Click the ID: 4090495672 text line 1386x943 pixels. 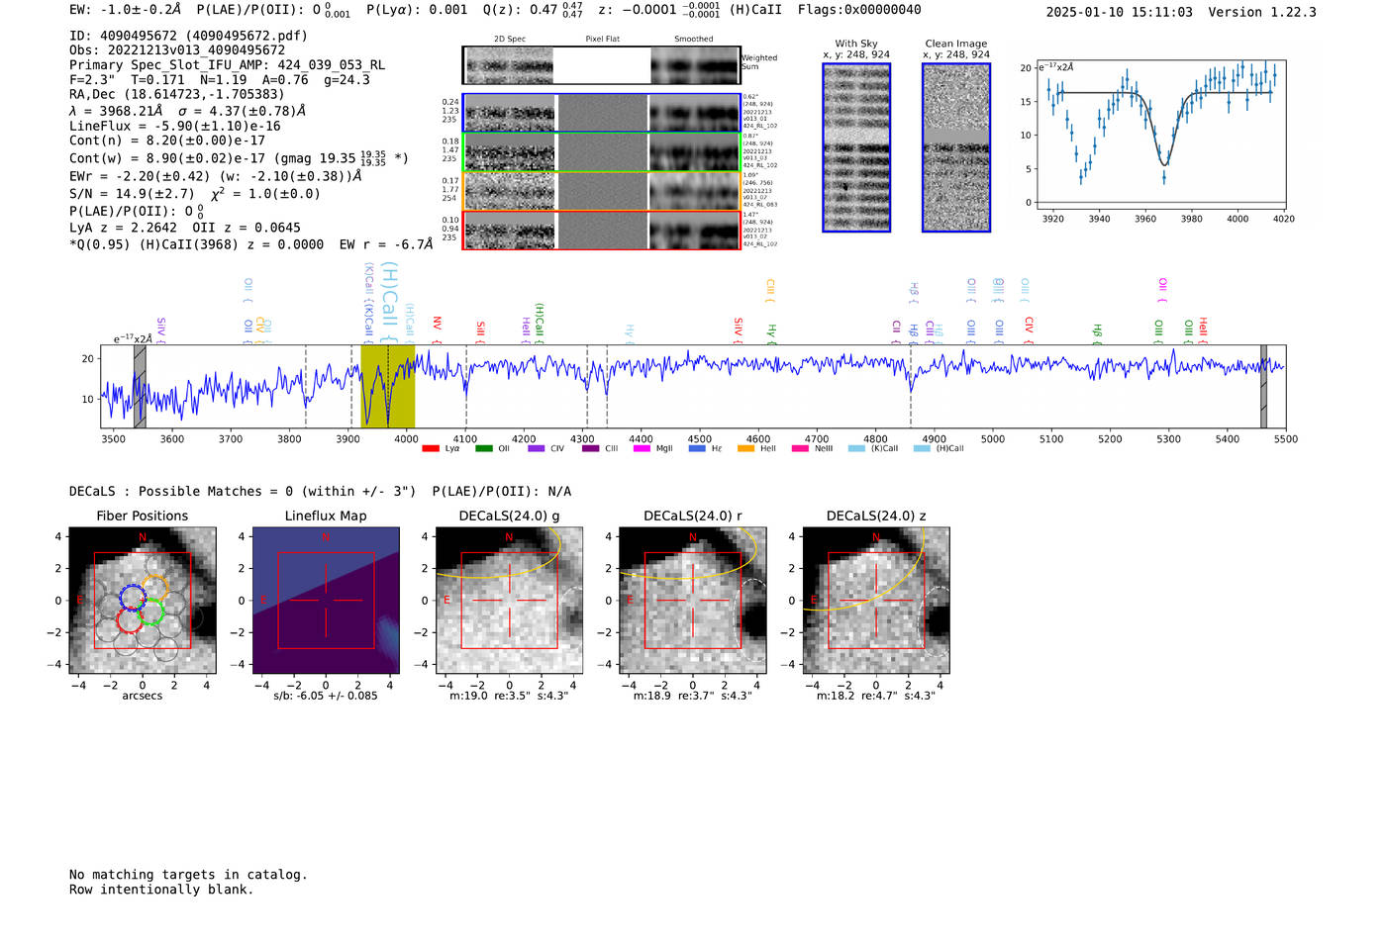tap(188, 36)
